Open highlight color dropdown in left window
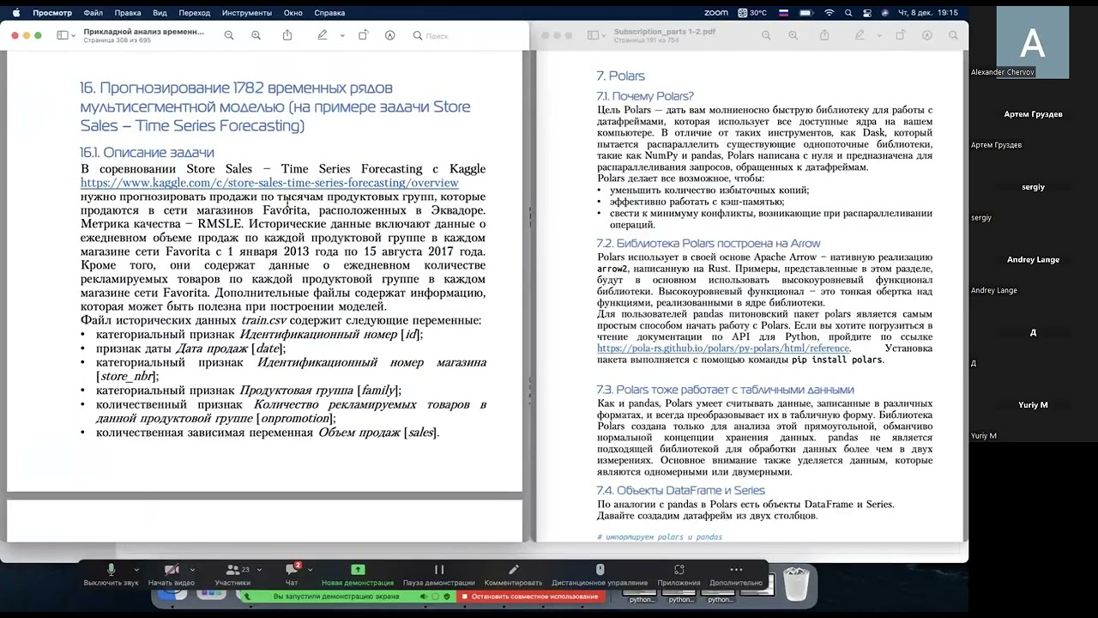 point(342,35)
